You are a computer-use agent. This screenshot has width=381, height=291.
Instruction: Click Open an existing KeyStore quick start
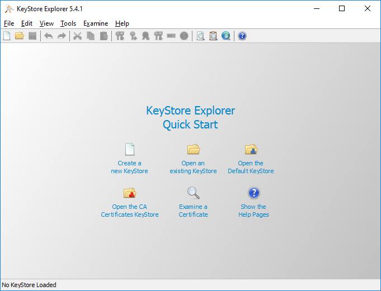click(193, 159)
